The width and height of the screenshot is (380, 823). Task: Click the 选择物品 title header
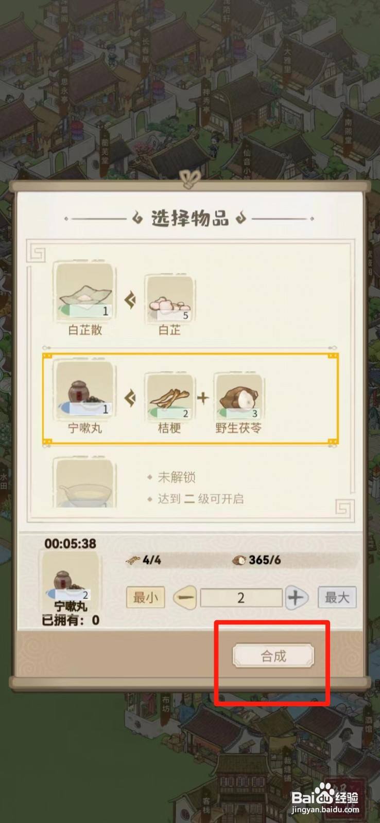coord(189,218)
